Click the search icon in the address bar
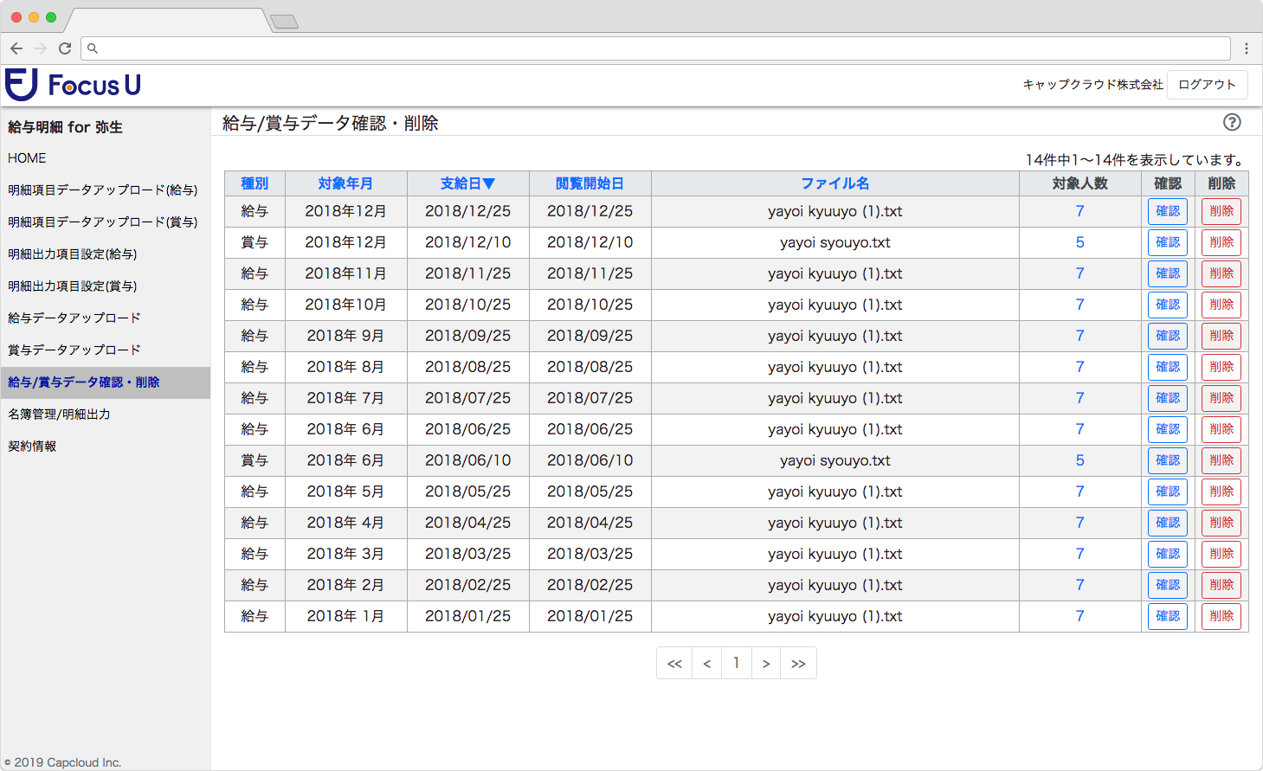 point(93,48)
